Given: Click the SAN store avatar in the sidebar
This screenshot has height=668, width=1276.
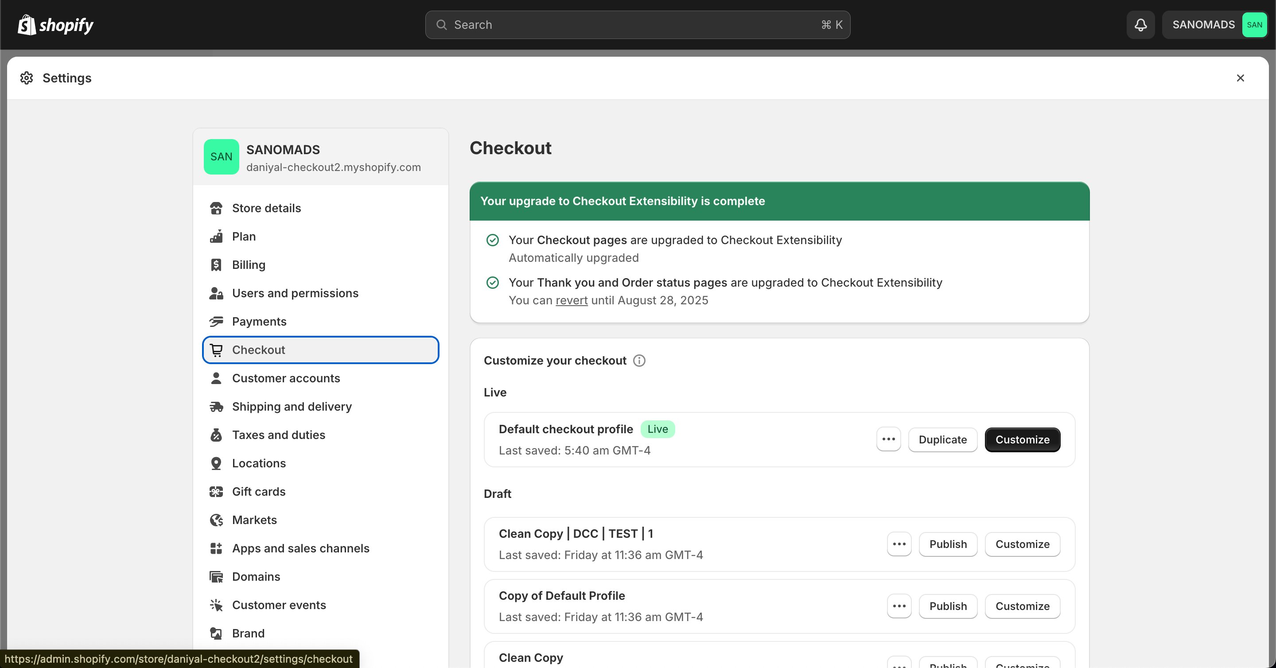Looking at the screenshot, I should click(222, 156).
